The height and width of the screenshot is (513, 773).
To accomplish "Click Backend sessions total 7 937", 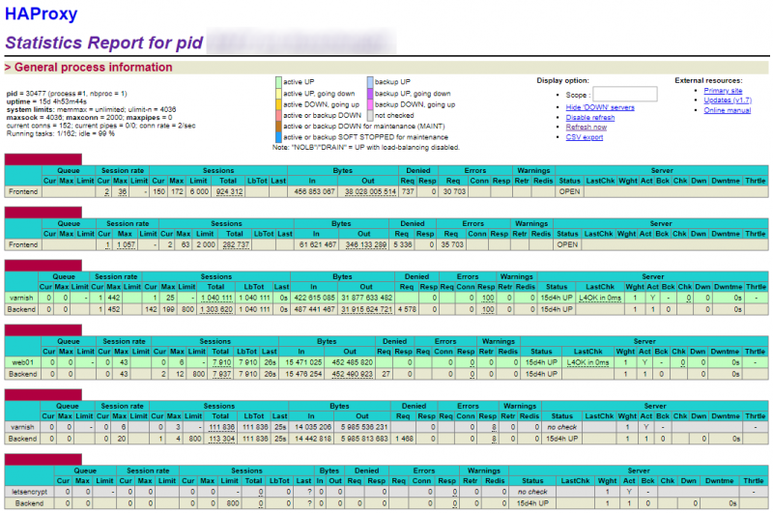I will click(x=222, y=374).
